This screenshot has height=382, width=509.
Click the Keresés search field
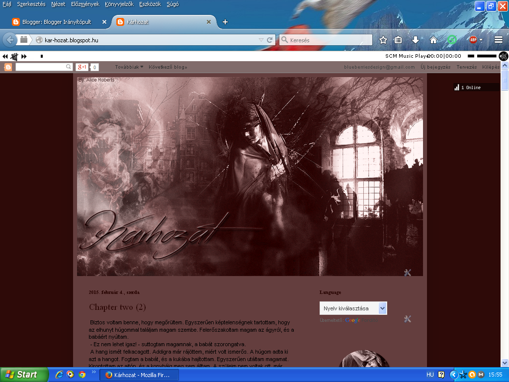click(x=326, y=40)
